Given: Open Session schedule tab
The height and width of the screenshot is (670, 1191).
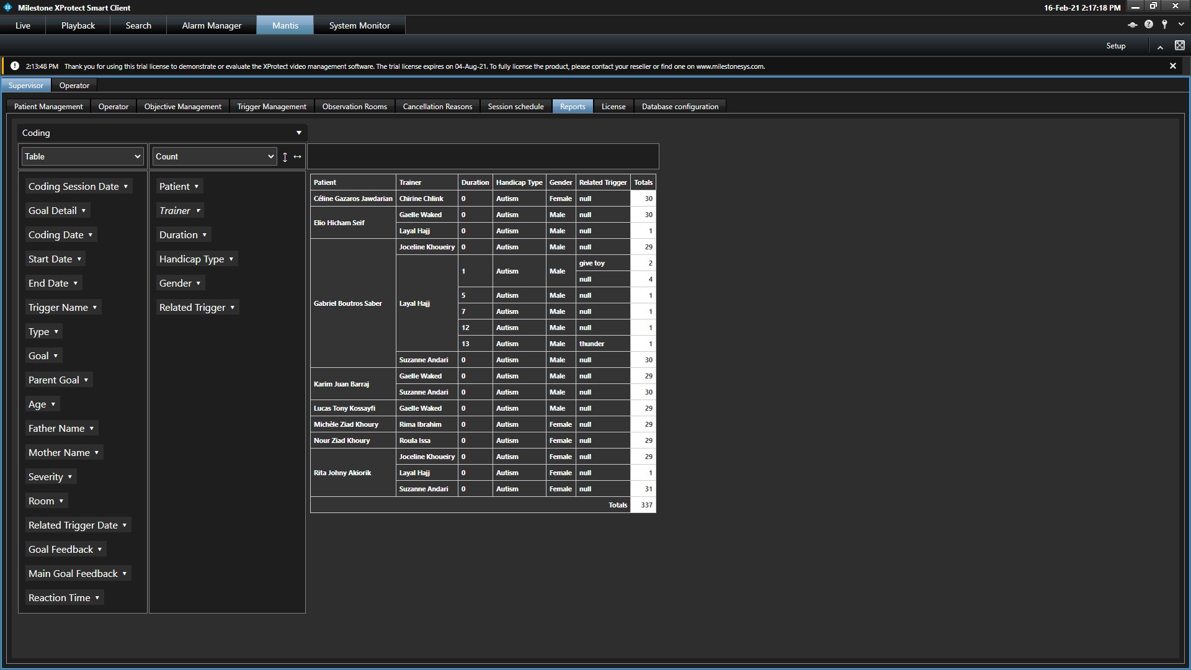Looking at the screenshot, I should point(515,107).
